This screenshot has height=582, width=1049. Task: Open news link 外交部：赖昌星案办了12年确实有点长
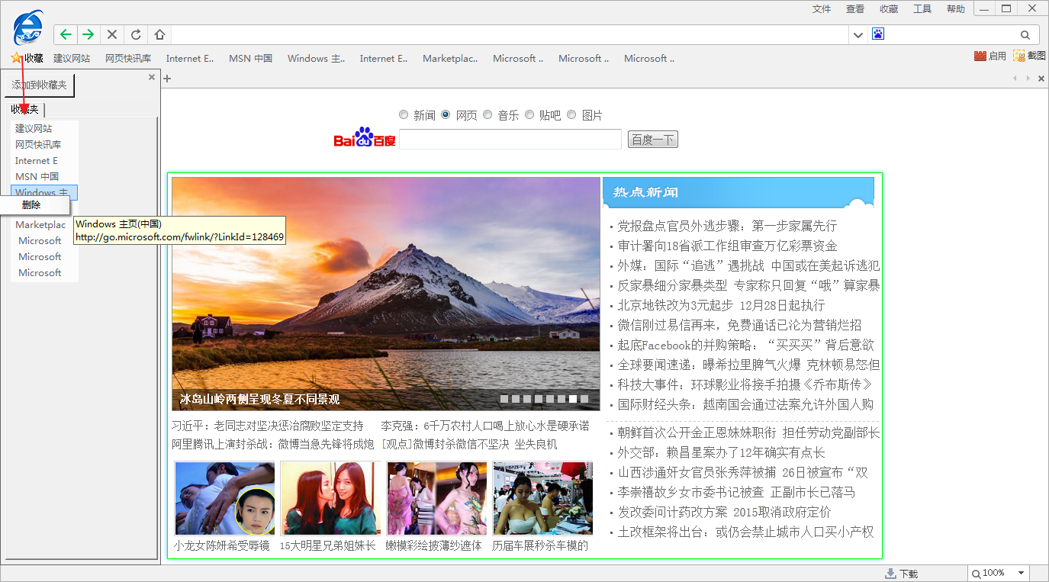click(x=721, y=452)
